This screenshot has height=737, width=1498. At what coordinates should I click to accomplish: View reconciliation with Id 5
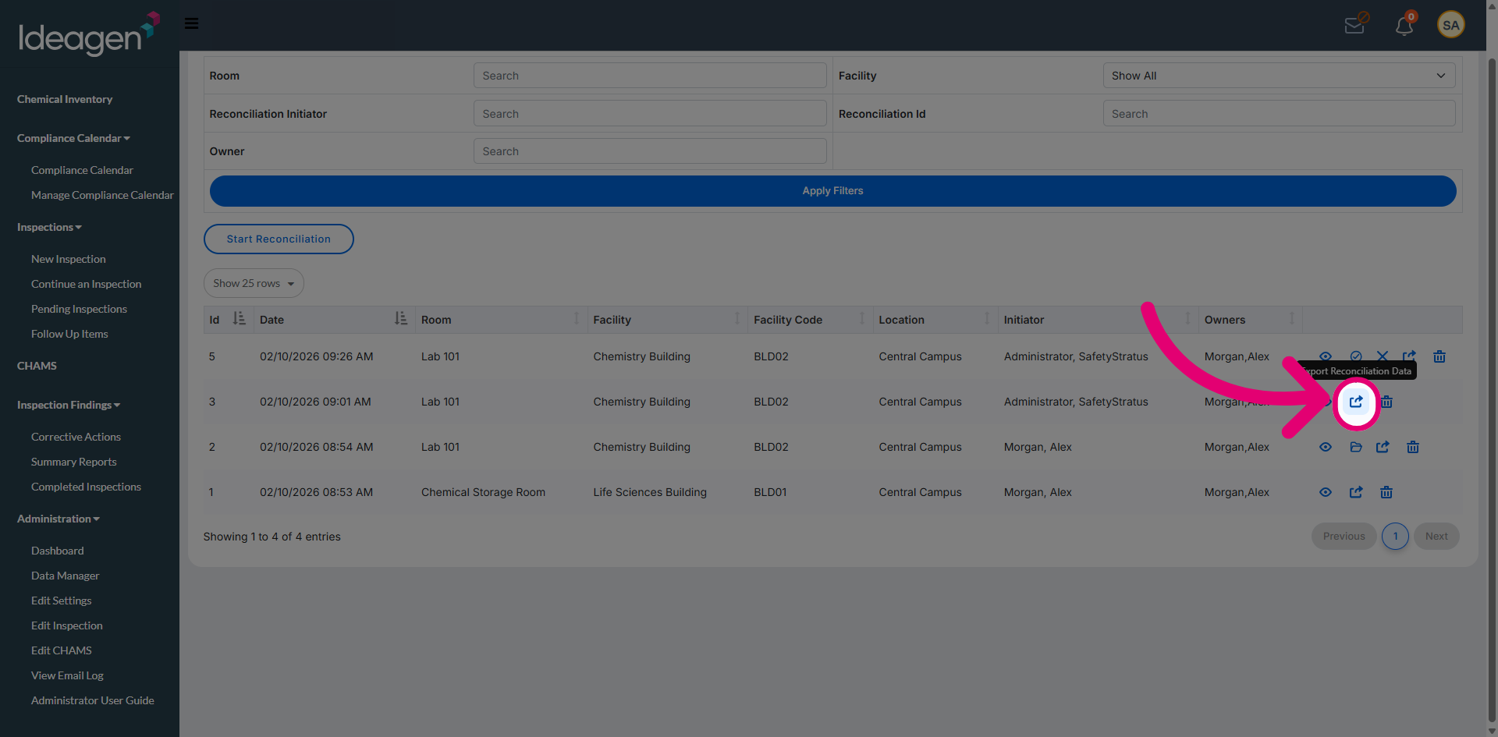[1326, 356]
